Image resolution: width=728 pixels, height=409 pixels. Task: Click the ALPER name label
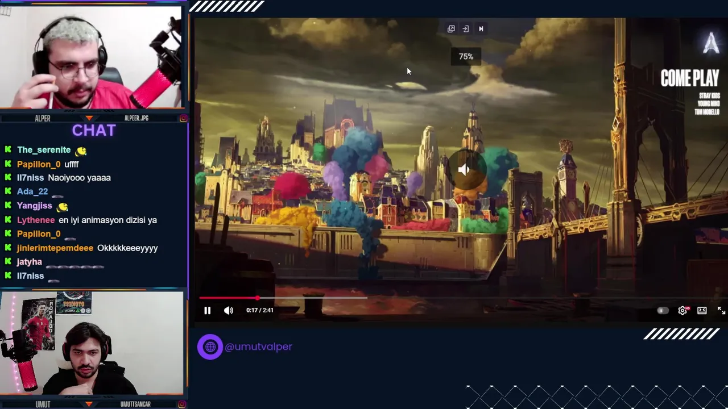point(43,118)
